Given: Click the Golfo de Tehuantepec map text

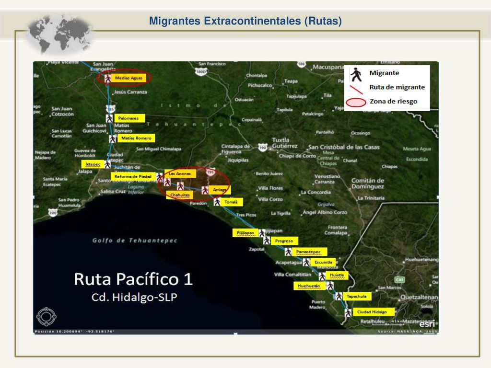Looking at the screenshot, I should coord(135,241).
